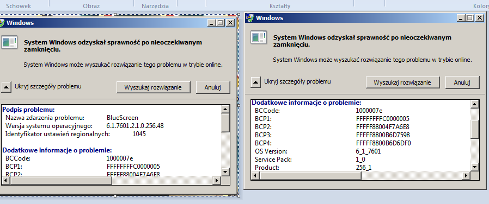Click BCP3 value FFFFF8800B6D7598

click(x=383, y=135)
